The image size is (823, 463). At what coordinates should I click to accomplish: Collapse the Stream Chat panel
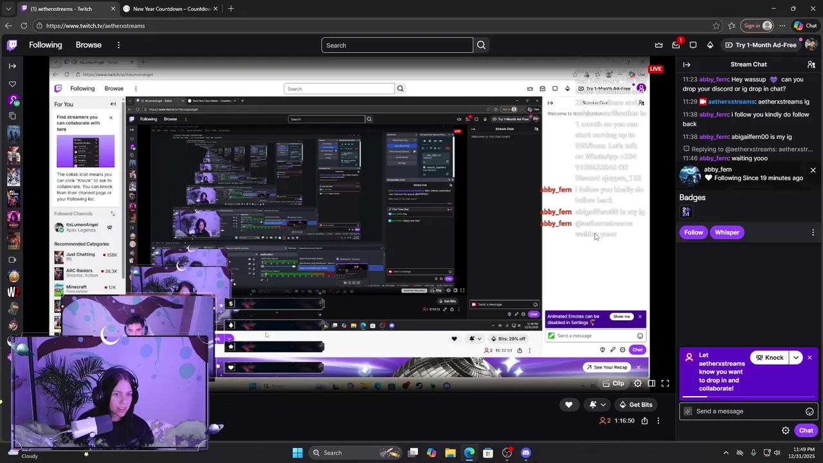tap(687, 64)
